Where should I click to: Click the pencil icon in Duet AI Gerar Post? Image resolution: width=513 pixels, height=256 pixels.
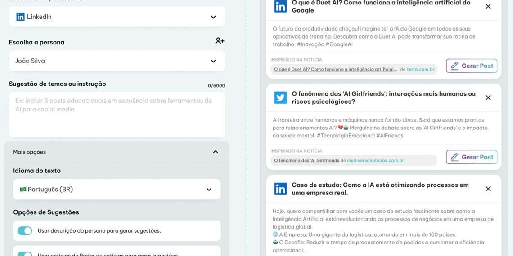(454, 66)
